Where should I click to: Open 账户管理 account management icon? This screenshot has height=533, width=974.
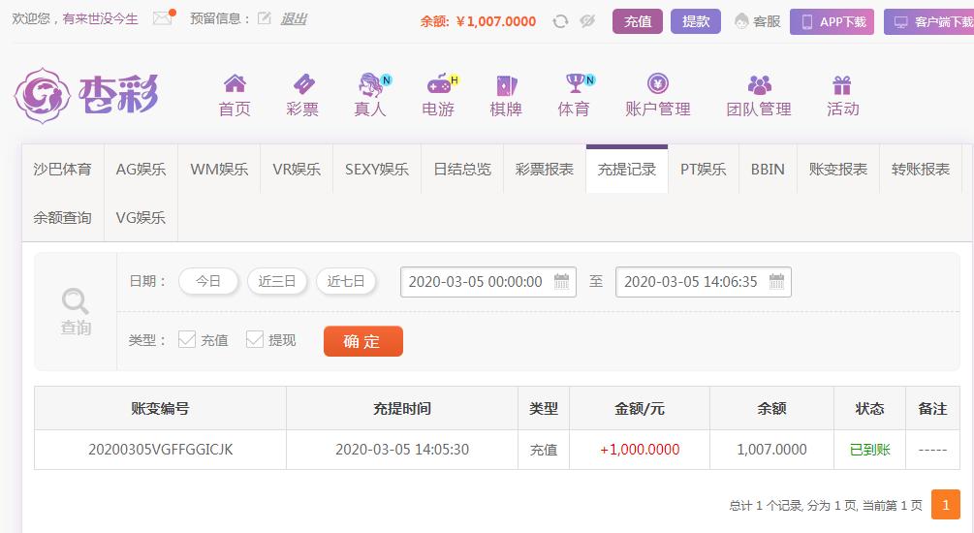pyautogui.click(x=658, y=82)
